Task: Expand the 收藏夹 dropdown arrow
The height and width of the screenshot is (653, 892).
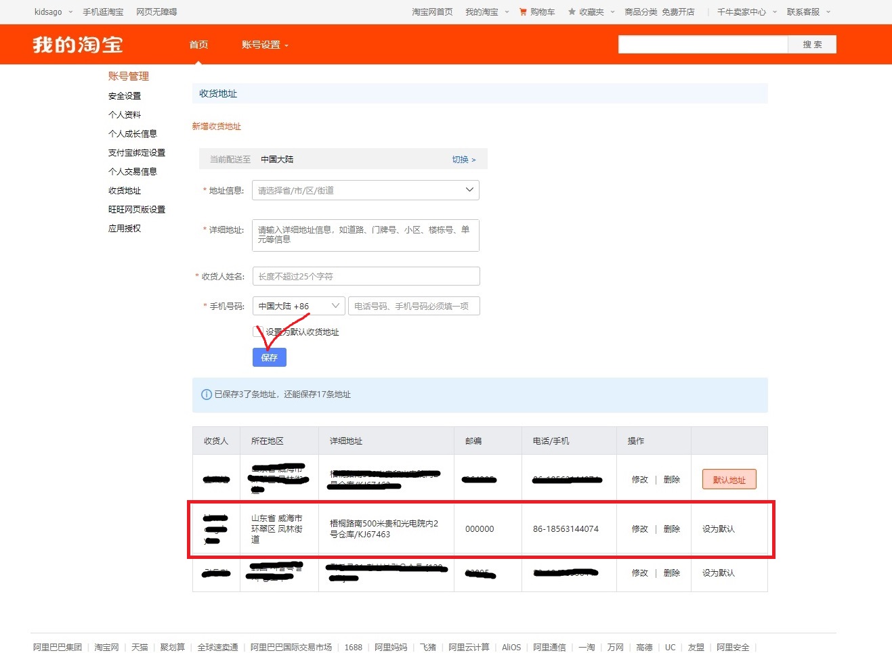Action: pyautogui.click(x=612, y=12)
